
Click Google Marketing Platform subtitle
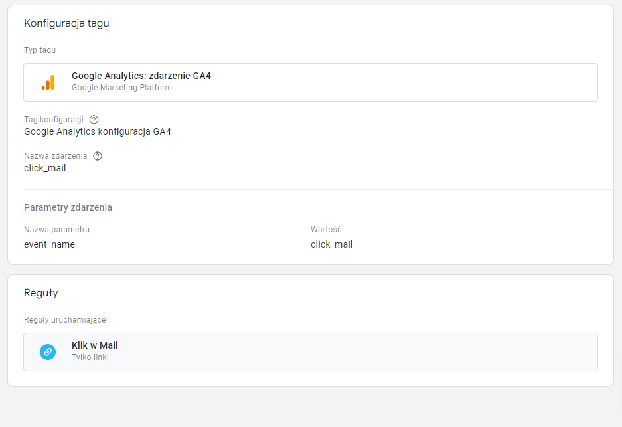point(121,87)
